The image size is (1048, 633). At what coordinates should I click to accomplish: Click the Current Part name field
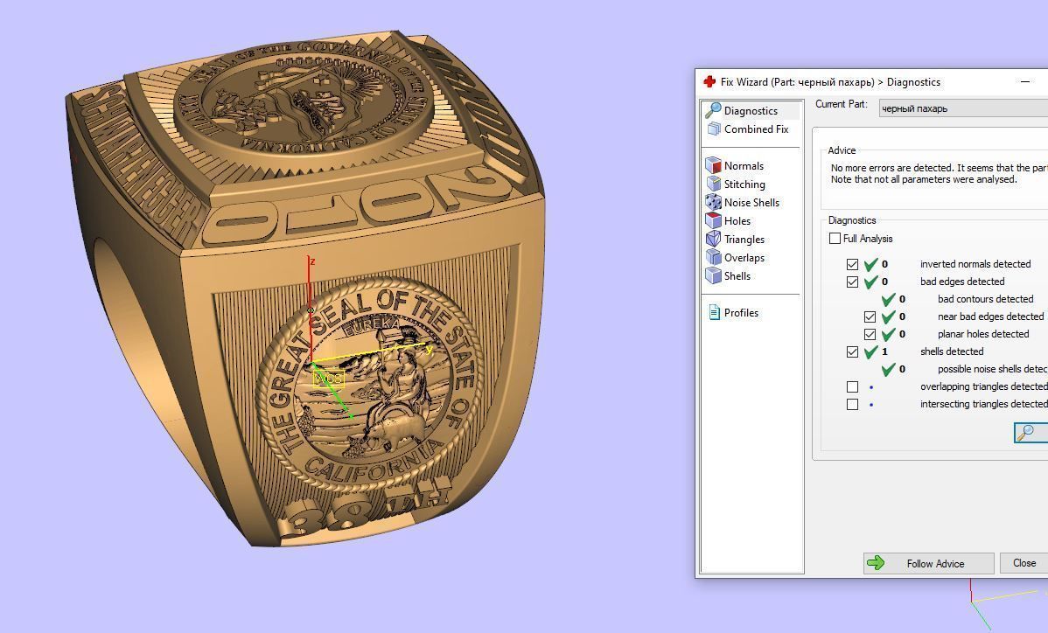[x=962, y=108]
